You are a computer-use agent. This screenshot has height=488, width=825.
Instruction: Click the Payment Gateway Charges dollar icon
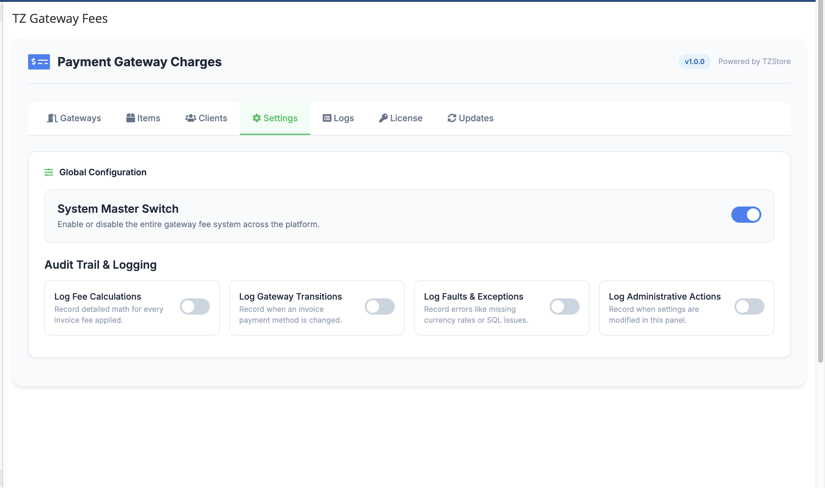(38, 62)
